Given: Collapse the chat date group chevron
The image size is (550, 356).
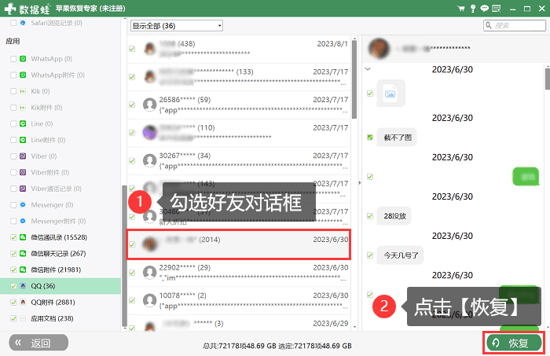Looking at the screenshot, I should click(368, 69).
